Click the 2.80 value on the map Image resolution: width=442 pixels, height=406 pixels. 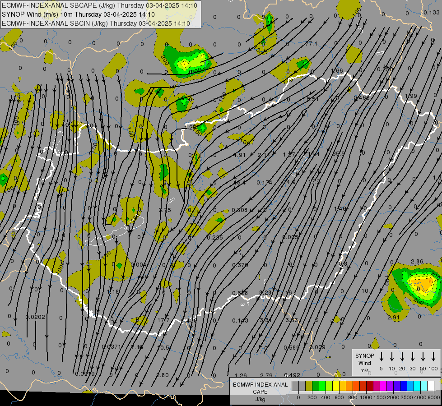pos(163,375)
